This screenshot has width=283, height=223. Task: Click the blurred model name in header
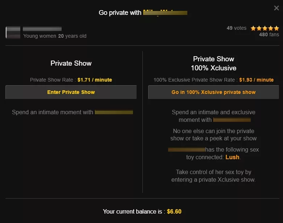pyautogui.click(x=165, y=13)
